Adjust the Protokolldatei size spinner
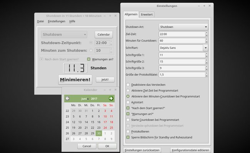Screen dimensions: 250x153 pyautogui.click(x=207, y=75)
